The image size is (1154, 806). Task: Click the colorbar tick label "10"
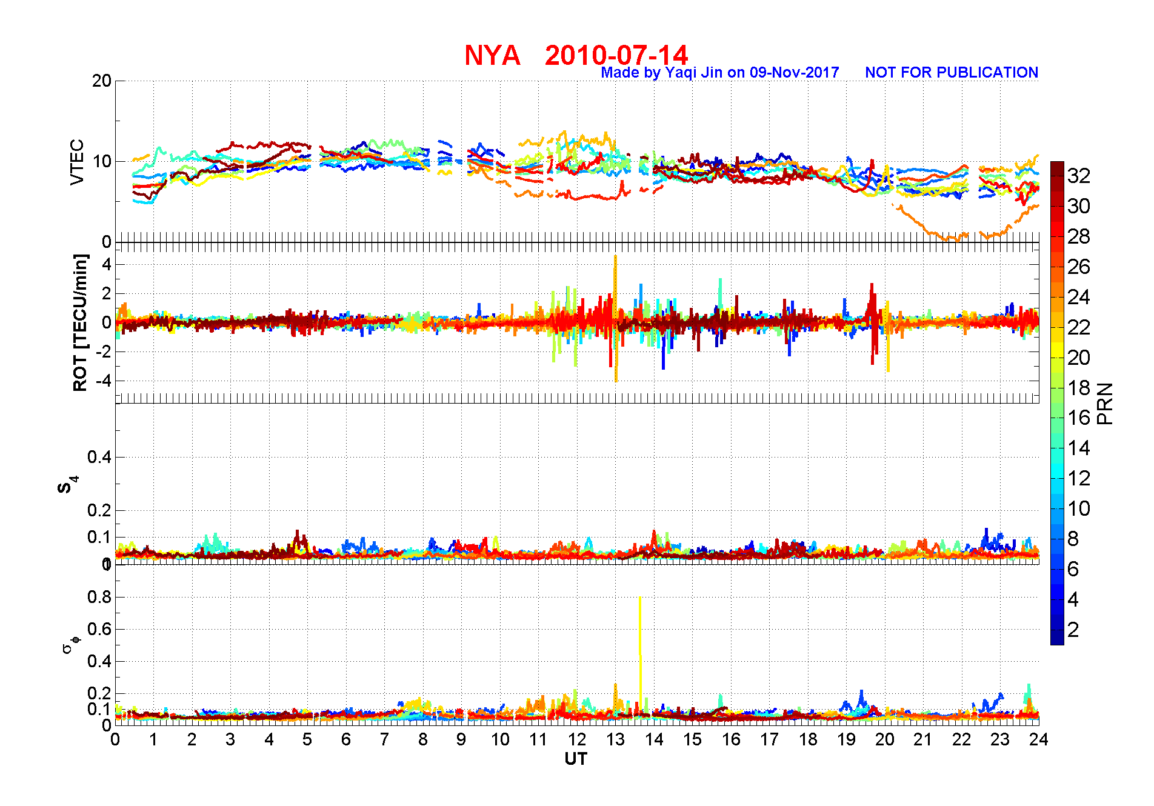coord(1079,508)
